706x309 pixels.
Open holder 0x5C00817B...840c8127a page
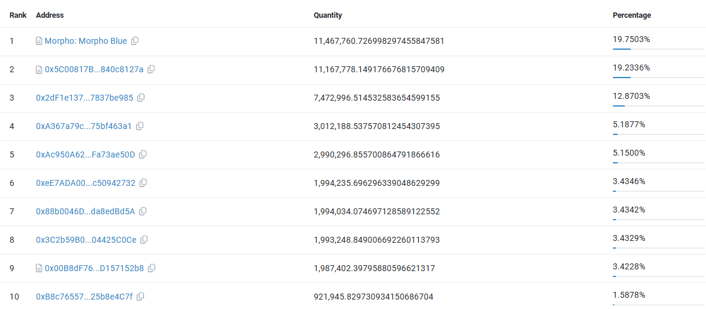(94, 69)
